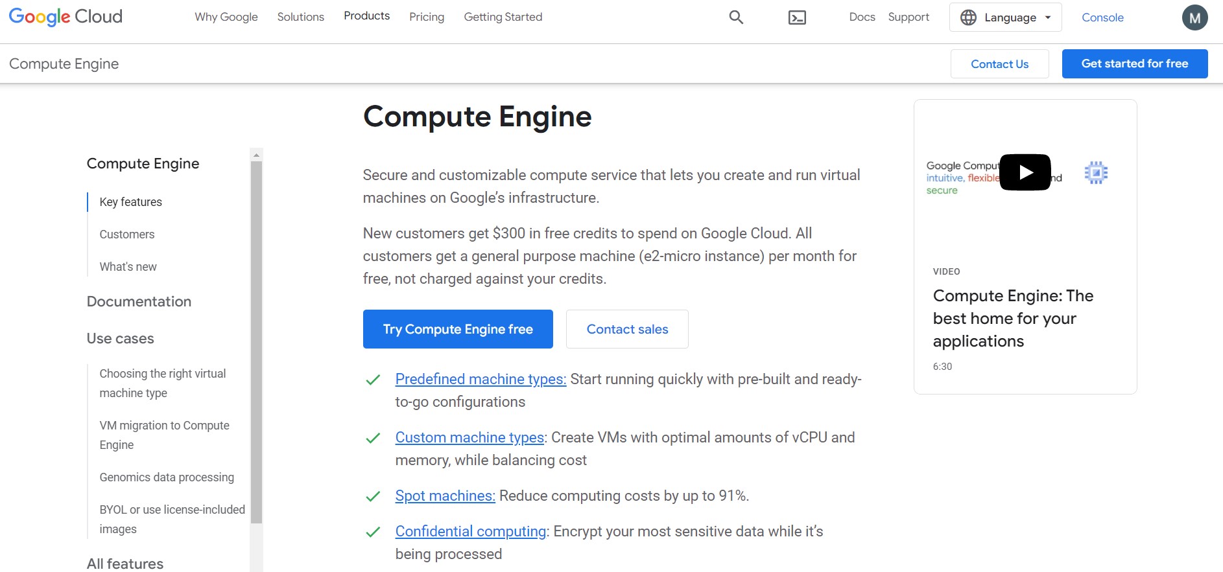The image size is (1223, 572).
Task: Click the Try Compute Engine free button
Action: pos(457,329)
